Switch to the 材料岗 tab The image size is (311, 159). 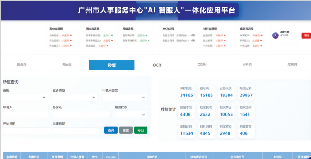(x=247, y=65)
